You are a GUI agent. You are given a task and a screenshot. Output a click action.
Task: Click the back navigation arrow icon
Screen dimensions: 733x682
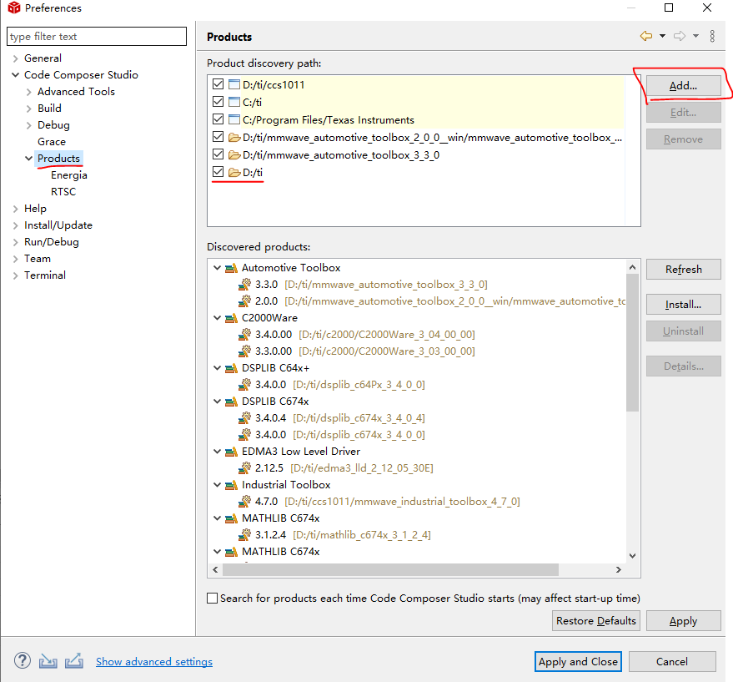click(646, 36)
